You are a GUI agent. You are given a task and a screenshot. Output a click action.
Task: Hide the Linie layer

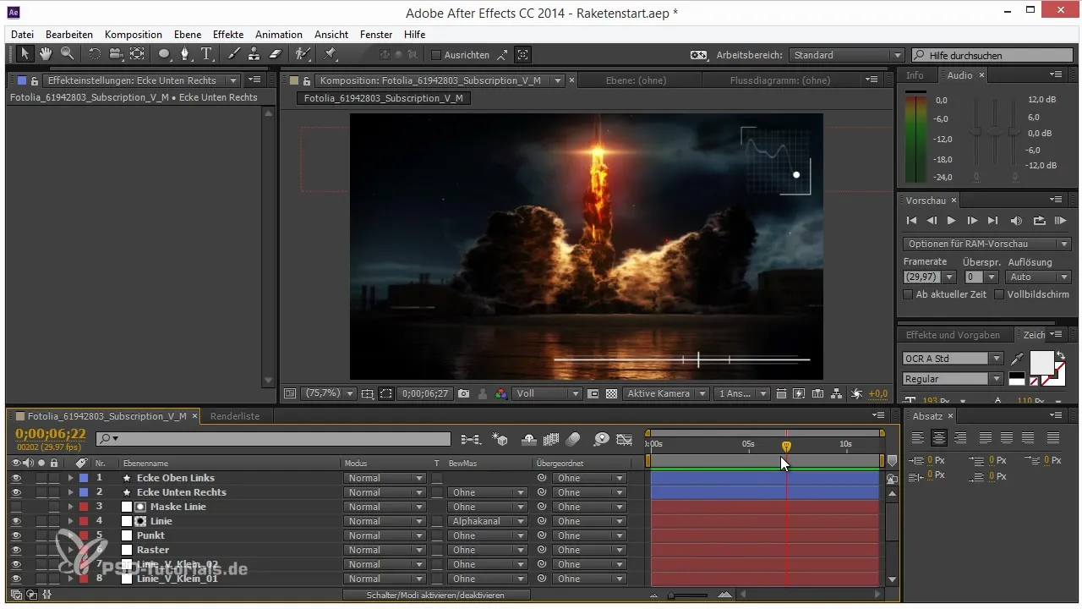[15, 521]
